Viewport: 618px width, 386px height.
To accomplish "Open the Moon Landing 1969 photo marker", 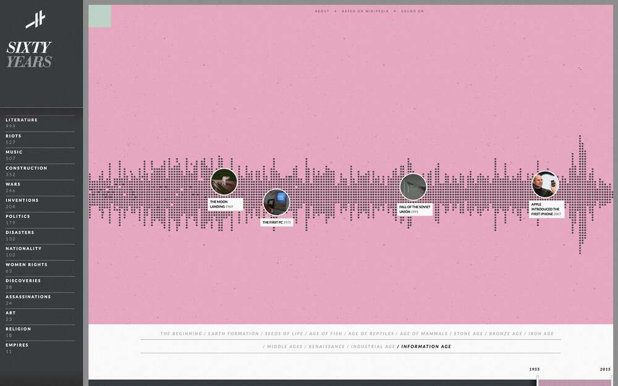I will [224, 182].
